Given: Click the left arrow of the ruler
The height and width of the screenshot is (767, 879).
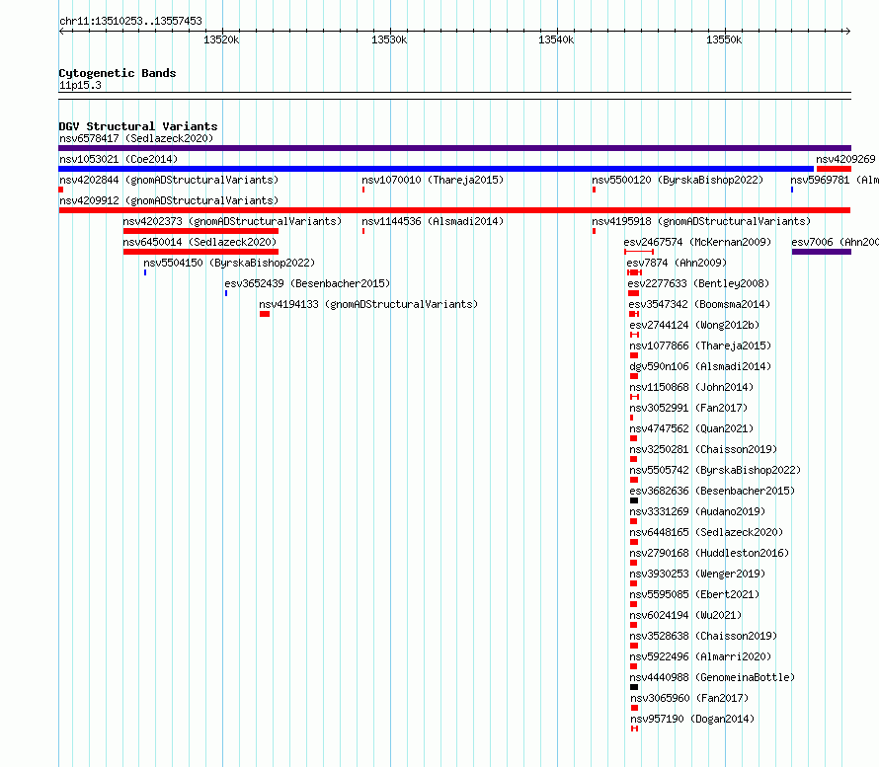Looking at the screenshot, I should [62, 32].
